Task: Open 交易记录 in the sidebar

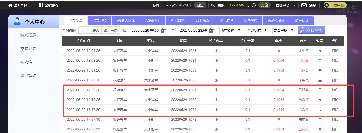Action: (28, 49)
